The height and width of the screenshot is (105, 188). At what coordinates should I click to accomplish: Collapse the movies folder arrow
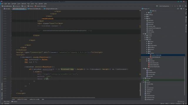[147, 53]
